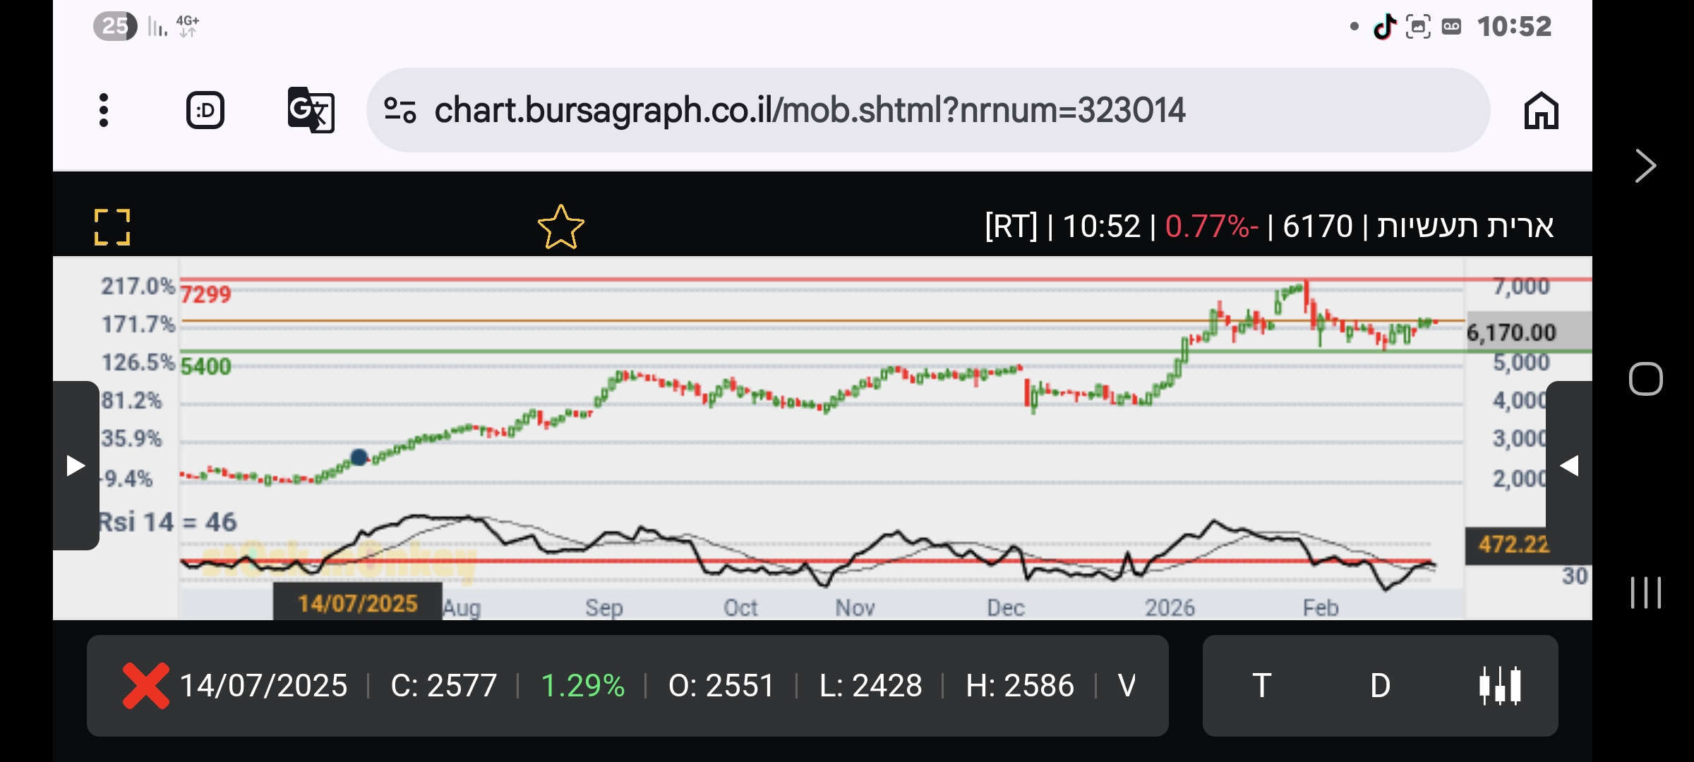Toggle fullscreen chart mode
The height and width of the screenshot is (762, 1694).
(x=112, y=227)
